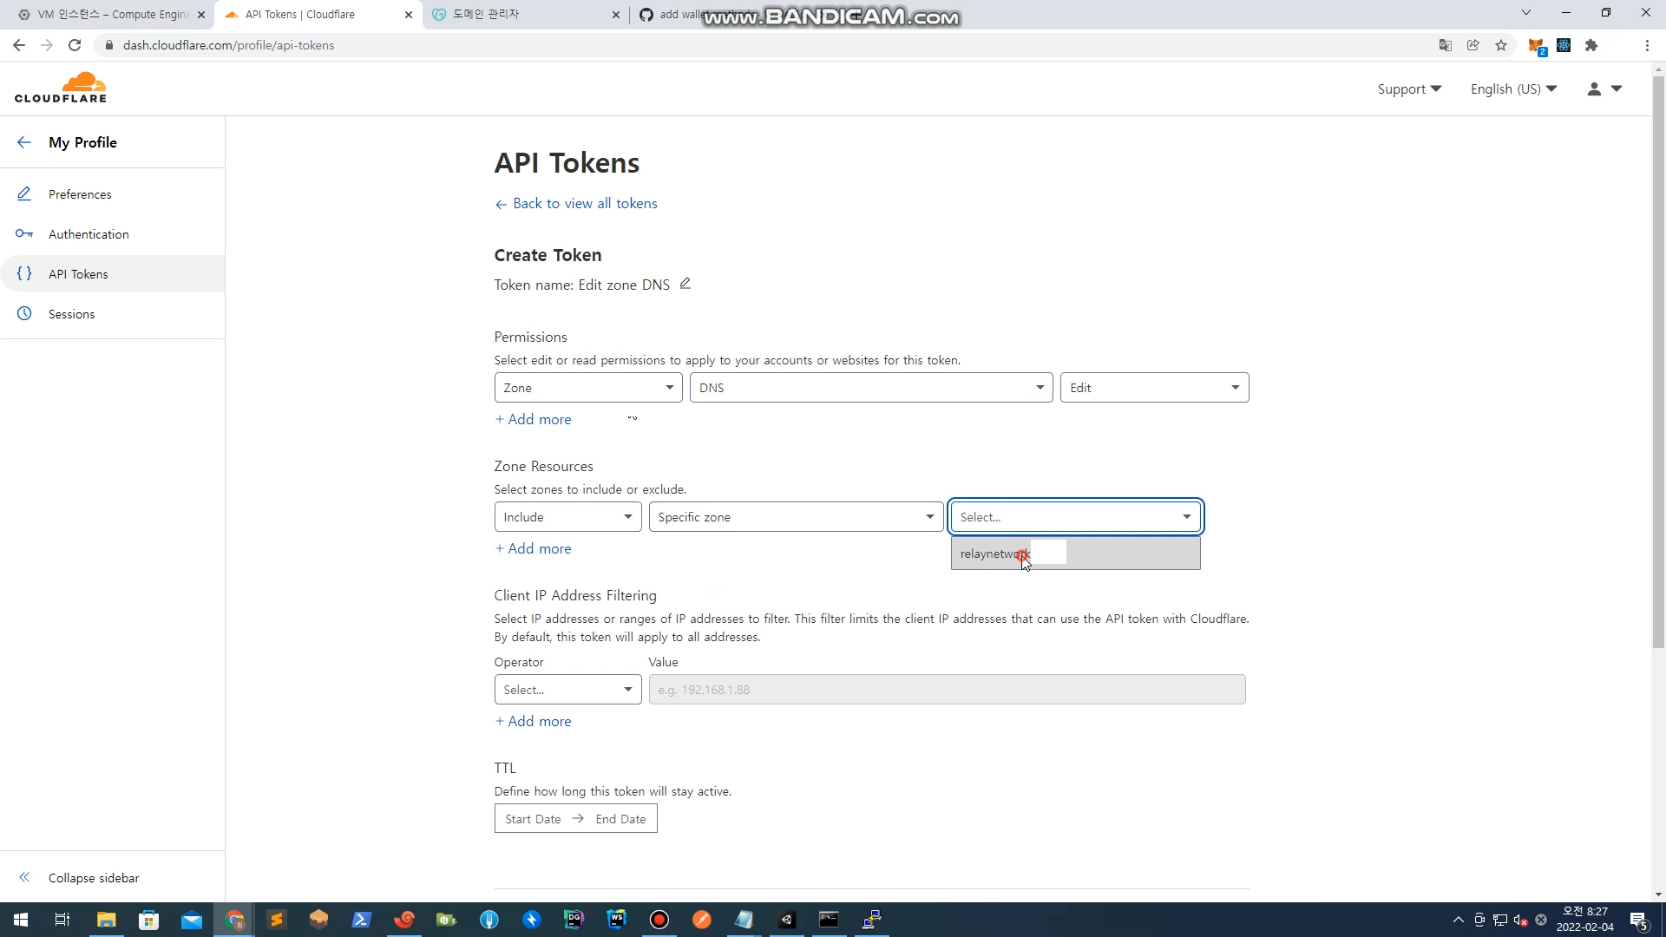Open the Include zone resources dropdown
1666x937 pixels.
click(567, 517)
